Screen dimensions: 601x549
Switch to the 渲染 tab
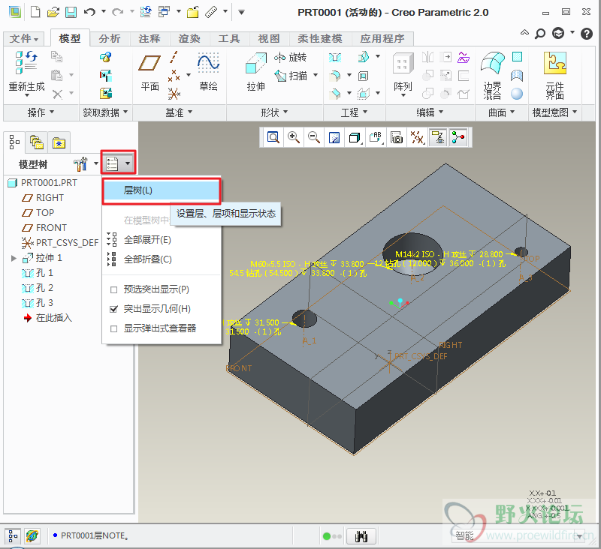coord(189,39)
